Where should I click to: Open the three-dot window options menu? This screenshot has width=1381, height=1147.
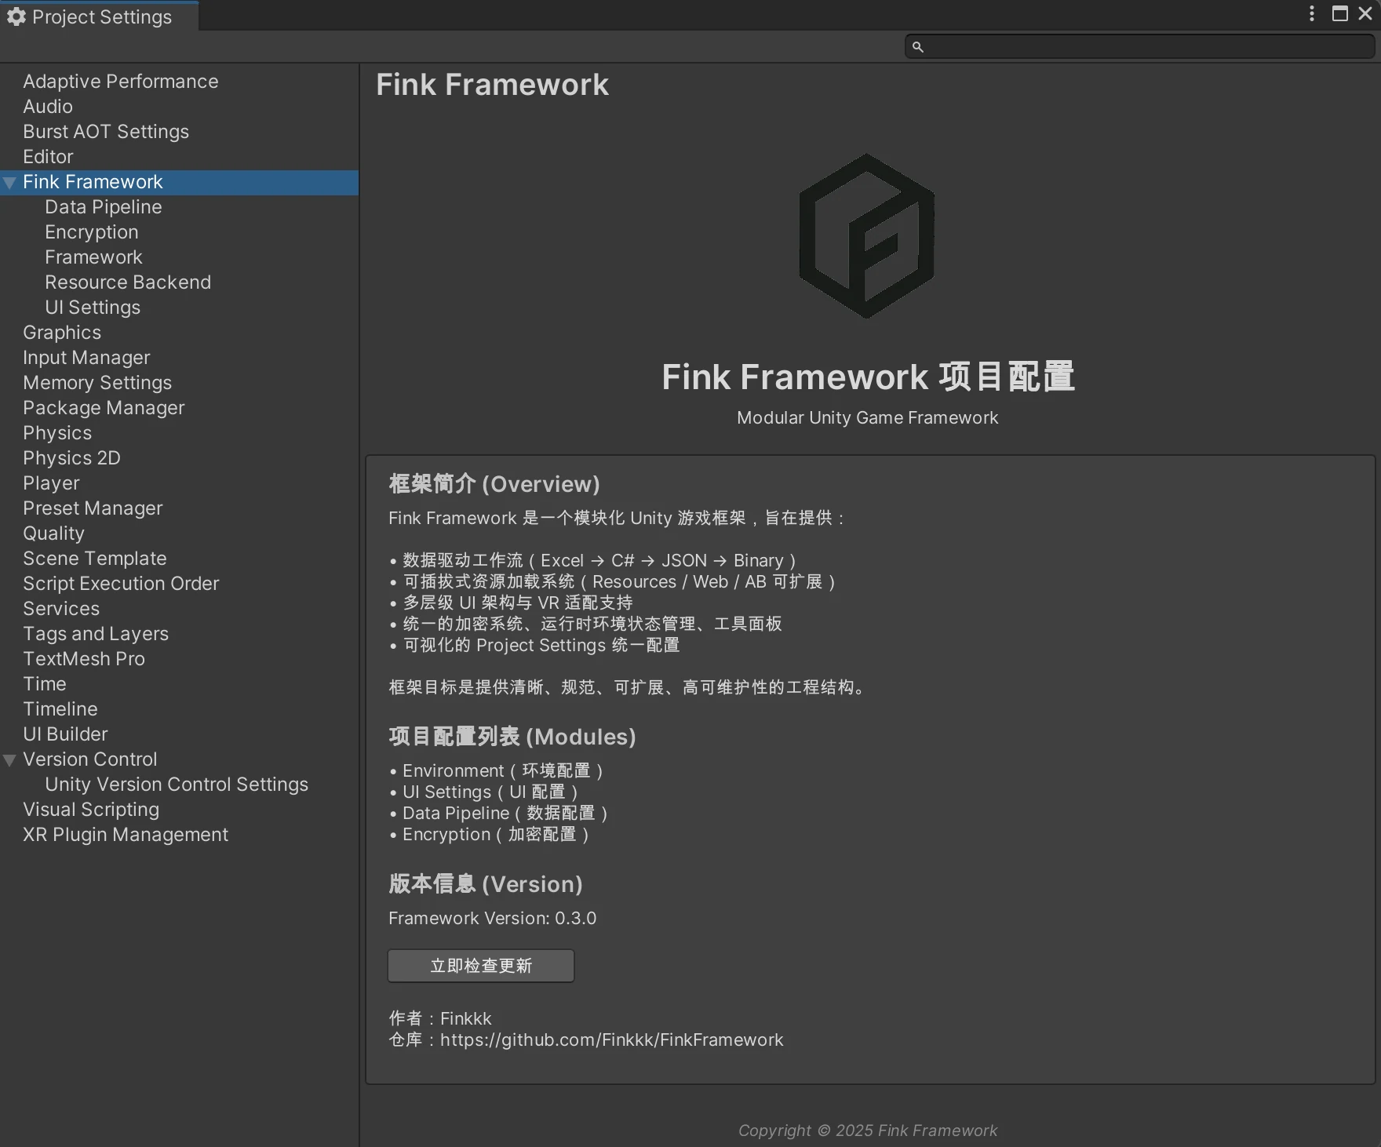pos(1312,13)
